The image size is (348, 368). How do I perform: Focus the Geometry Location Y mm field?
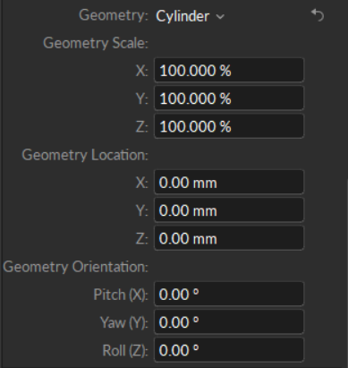pyautogui.click(x=229, y=210)
